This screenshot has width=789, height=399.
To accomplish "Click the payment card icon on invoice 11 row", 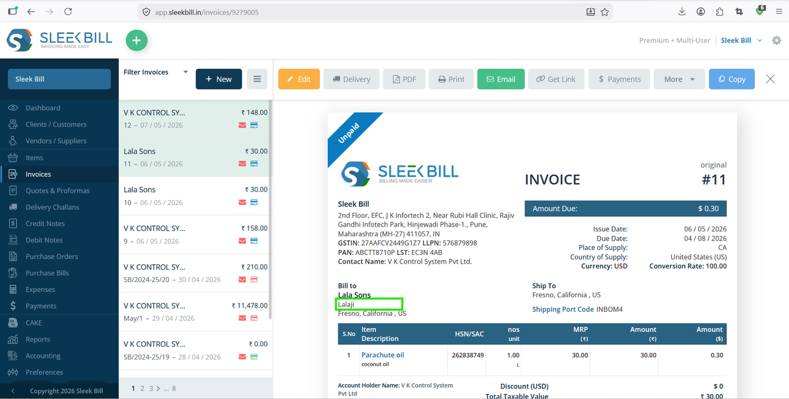I will coord(254,164).
